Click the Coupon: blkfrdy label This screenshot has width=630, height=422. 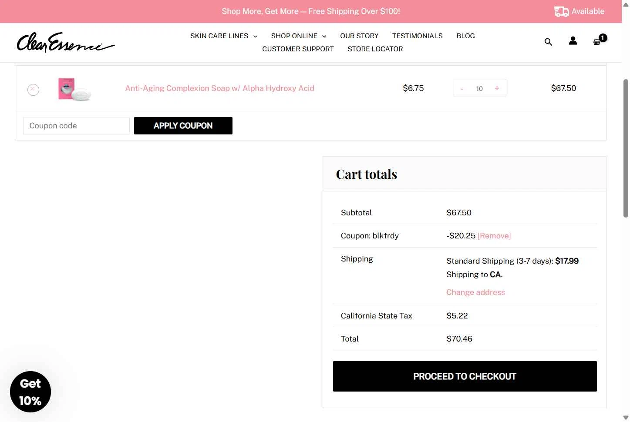[370, 236]
